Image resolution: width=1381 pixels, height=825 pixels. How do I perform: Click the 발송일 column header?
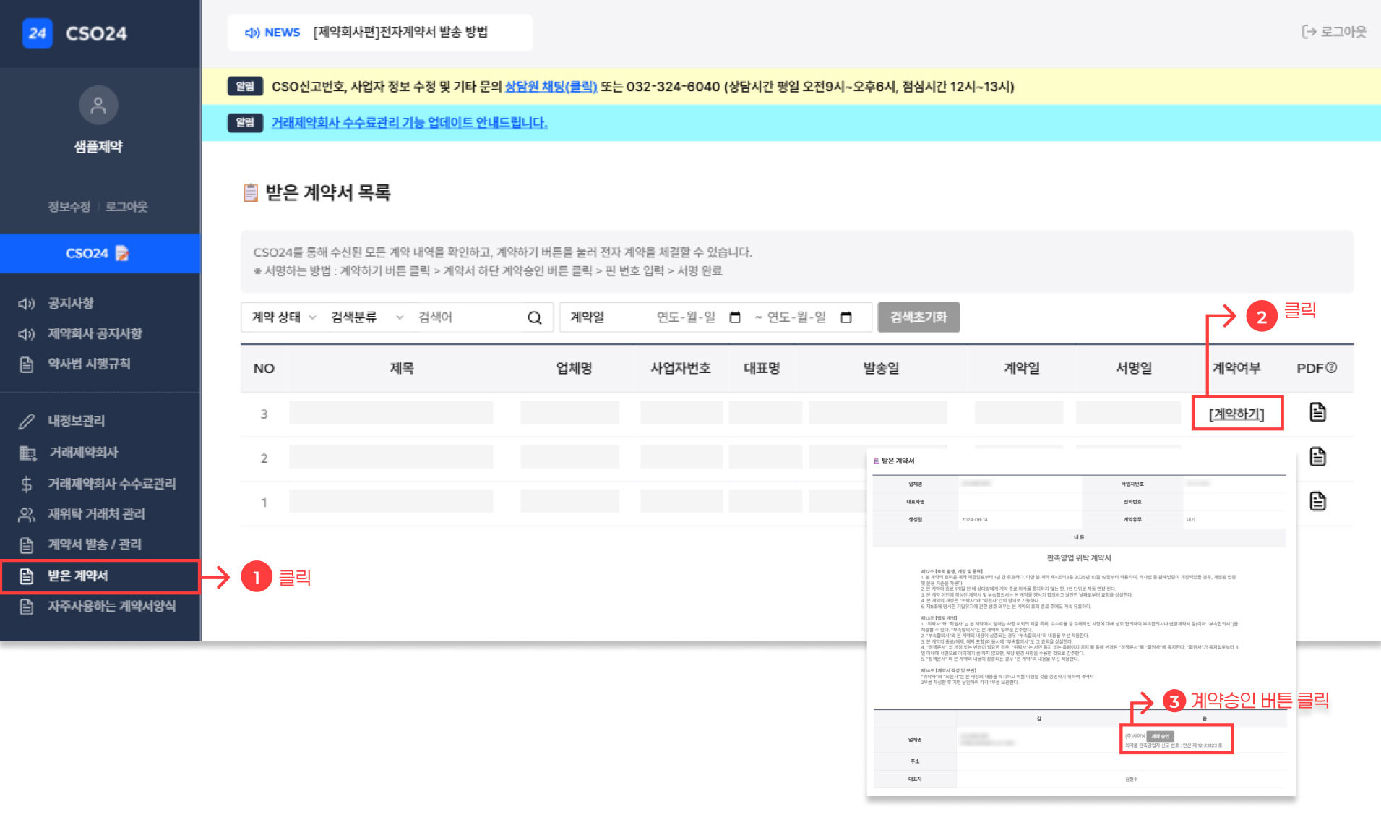click(x=881, y=368)
